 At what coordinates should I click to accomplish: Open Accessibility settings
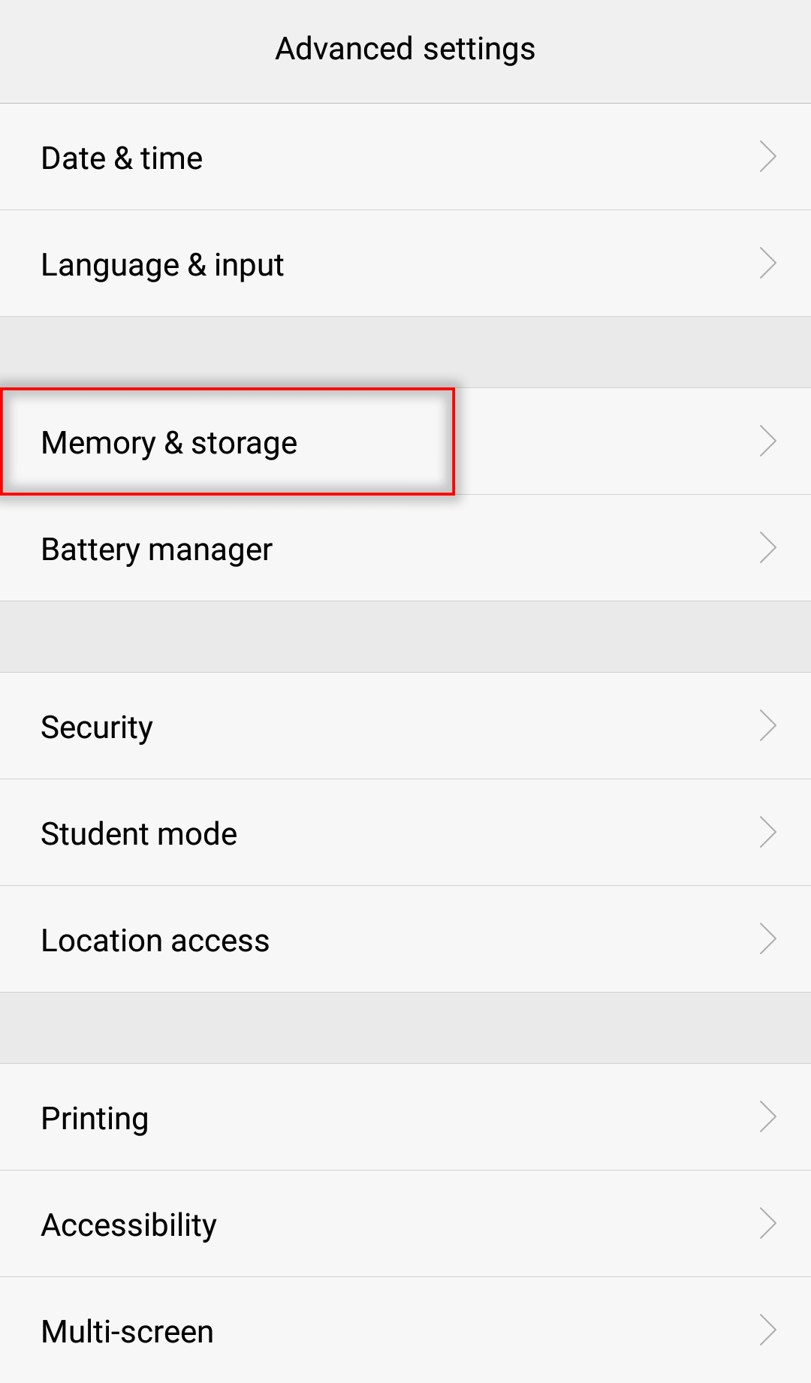[128, 1225]
